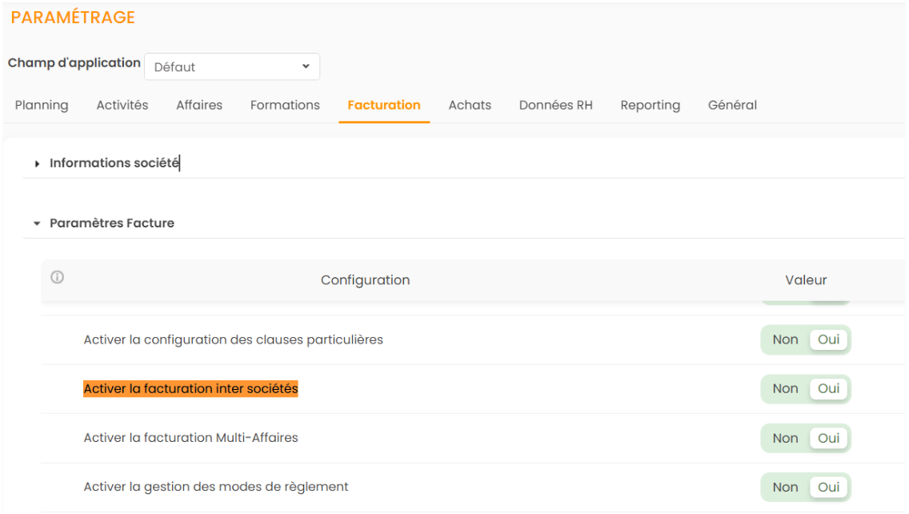Go to the Affaires tab
Image resolution: width=909 pixels, height=514 pixels.
pyautogui.click(x=199, y=105)
